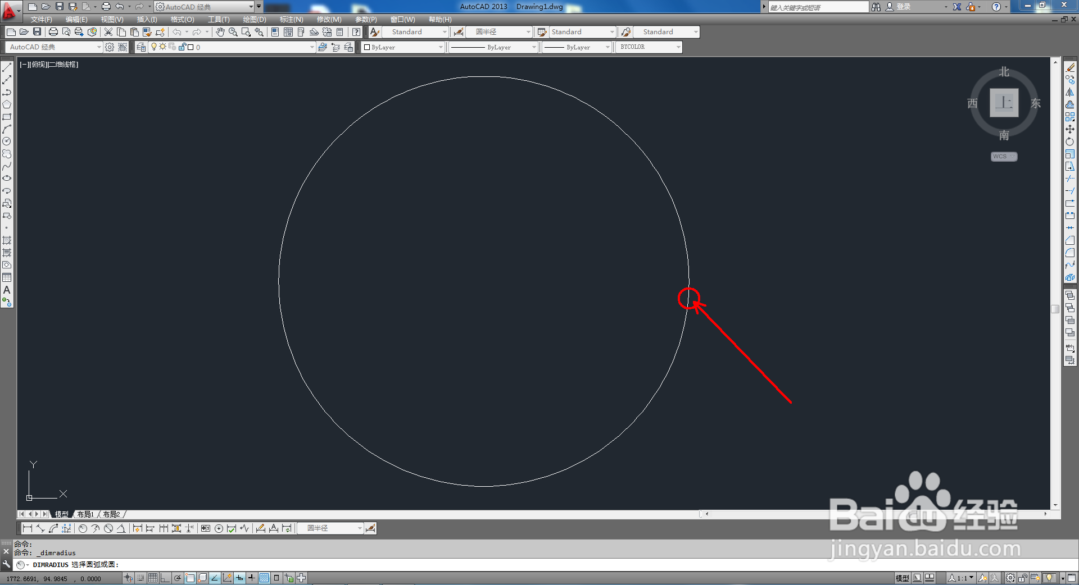Click the Pan hand icon

[220, 32]
